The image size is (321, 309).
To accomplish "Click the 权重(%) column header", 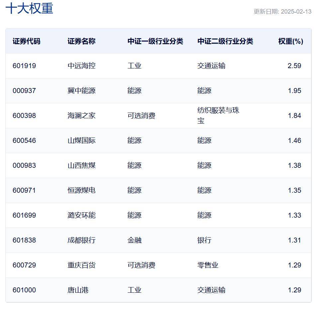I will (x=291, y=41).
